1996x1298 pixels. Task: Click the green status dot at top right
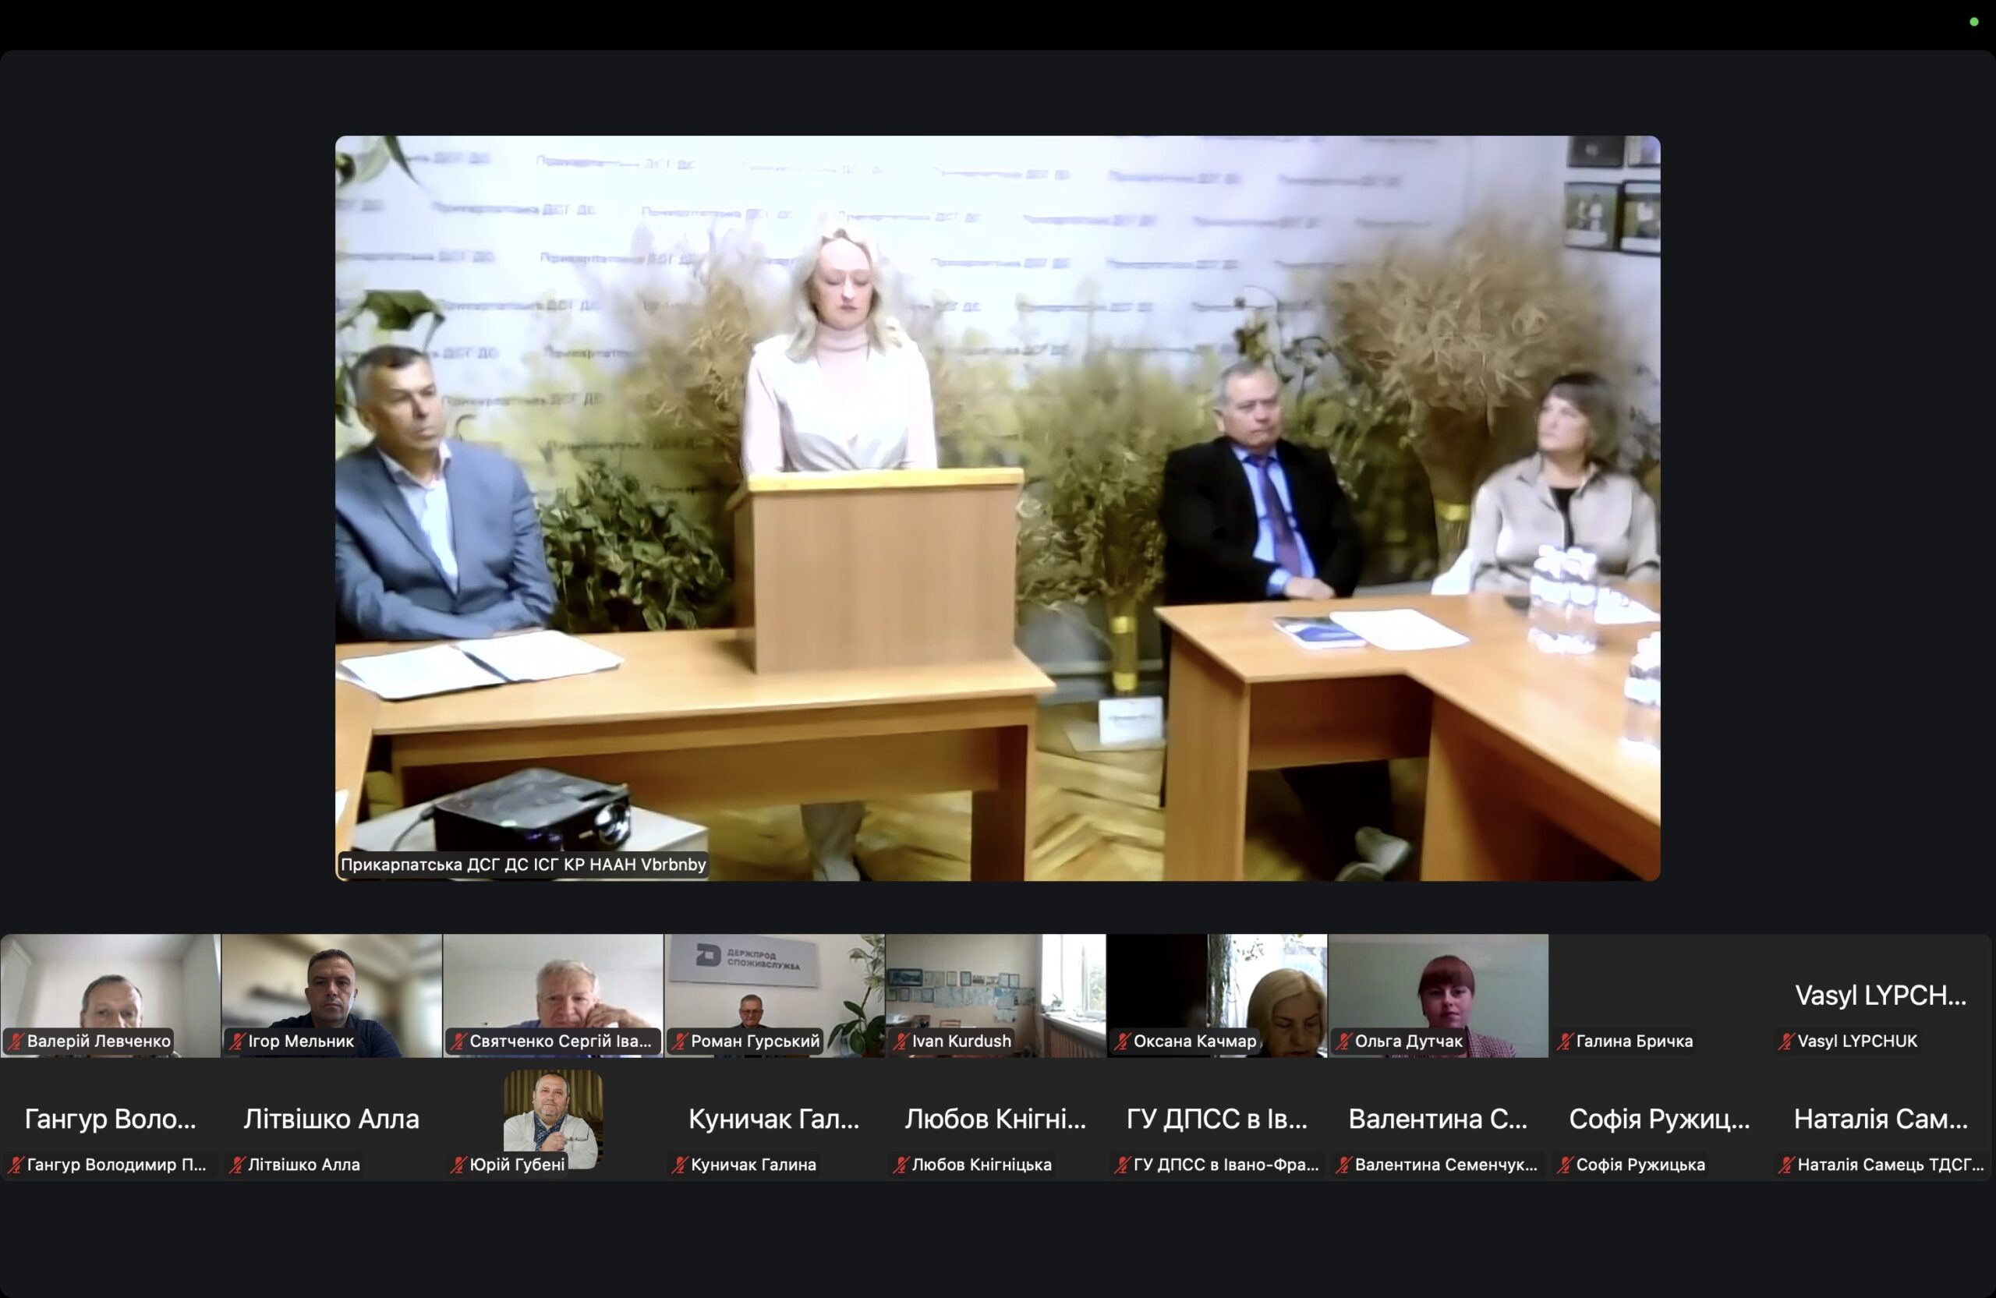pyautogui.click(x=1973, y=22)
